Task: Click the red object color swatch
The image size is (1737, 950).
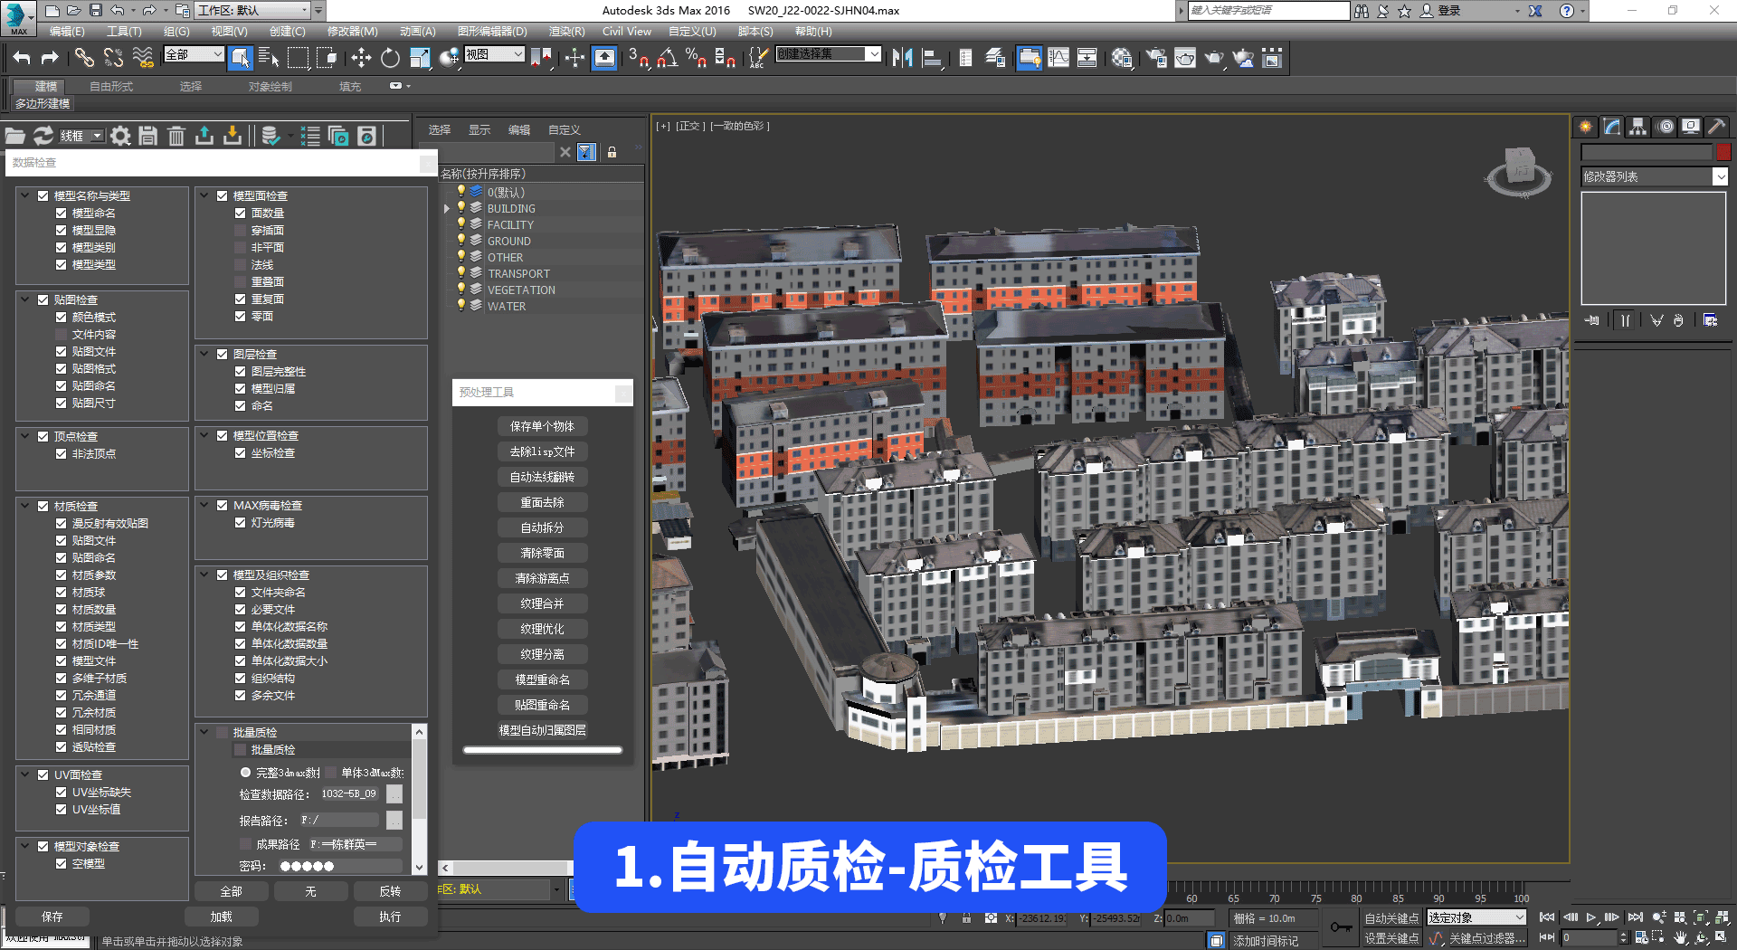Action: click(1723, 152)
